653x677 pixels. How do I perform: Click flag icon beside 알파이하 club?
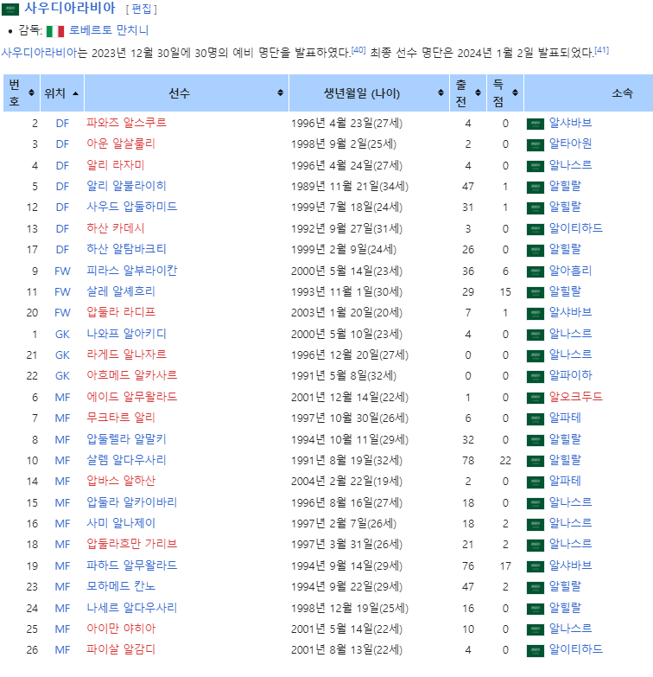pyautogui.click(x=536, y=376)
